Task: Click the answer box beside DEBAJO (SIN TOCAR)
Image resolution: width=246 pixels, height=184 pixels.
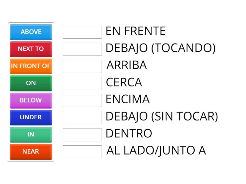Action: point(82,117)
